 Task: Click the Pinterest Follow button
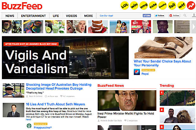[x=174, y=15]
